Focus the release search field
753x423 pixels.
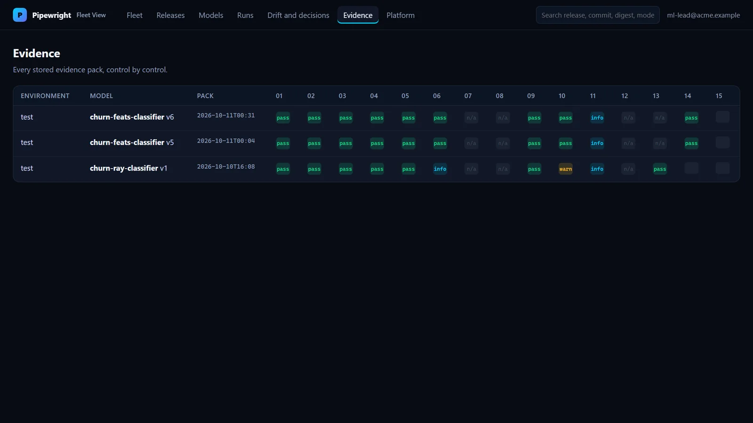(x=598, y=15)
